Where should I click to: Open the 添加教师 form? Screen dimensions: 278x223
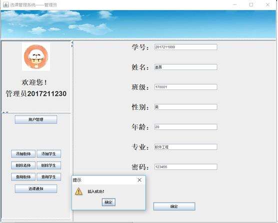coord(23,154)
